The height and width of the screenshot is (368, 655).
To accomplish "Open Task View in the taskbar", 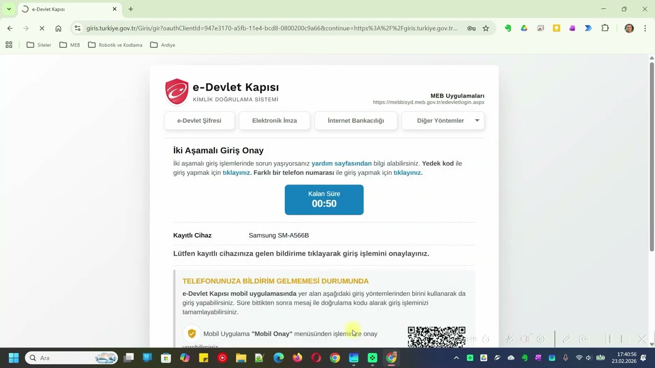I will click(x=128, y=358).
